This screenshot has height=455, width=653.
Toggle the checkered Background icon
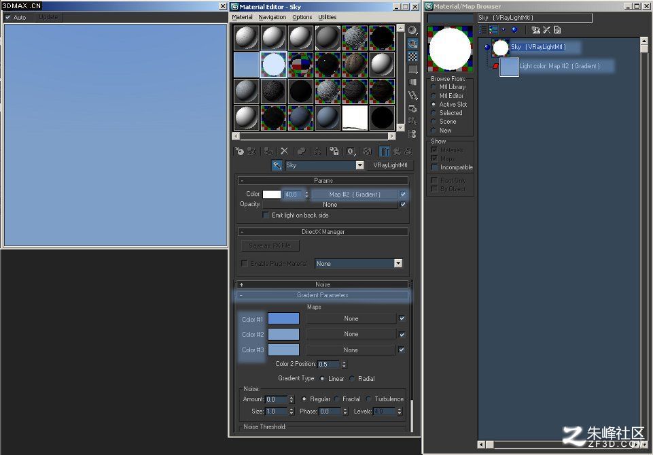coord(412,56)
